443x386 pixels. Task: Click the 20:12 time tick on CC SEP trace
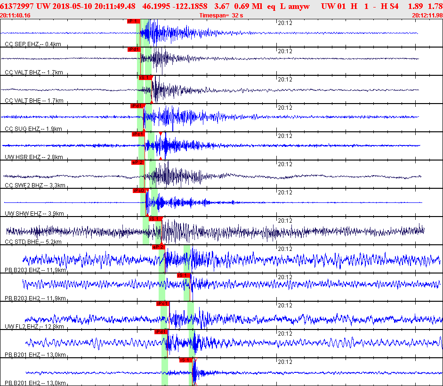tap(285, 23)
